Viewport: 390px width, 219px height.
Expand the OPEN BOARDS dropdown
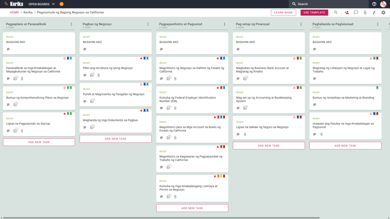(x=42, y=4)
